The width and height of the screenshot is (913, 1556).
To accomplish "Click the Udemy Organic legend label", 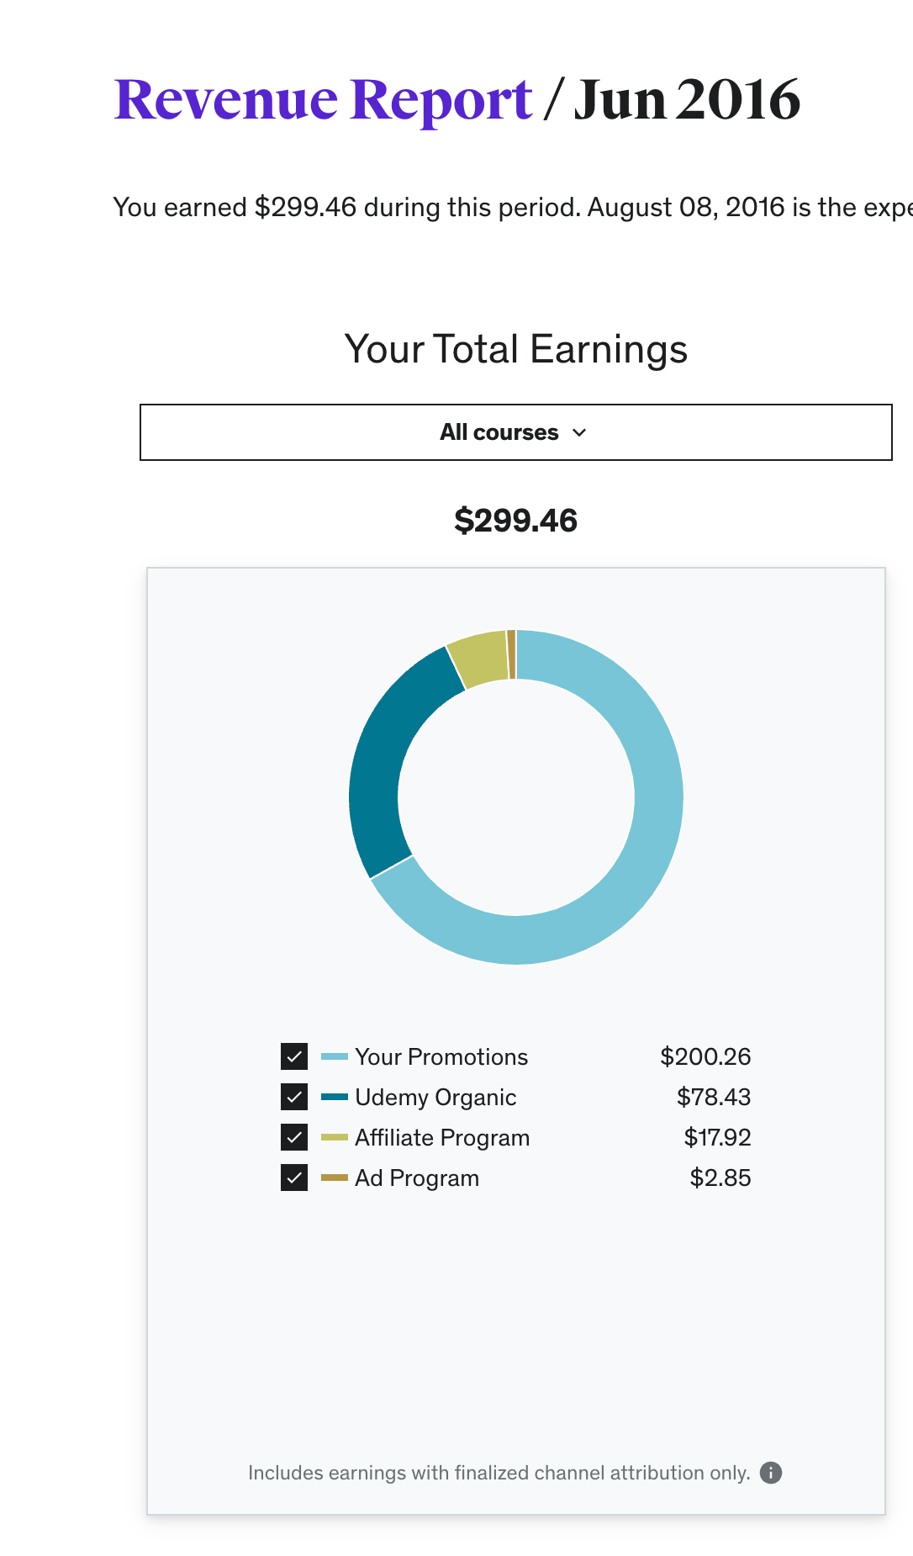I will [x=435, y=1097].
